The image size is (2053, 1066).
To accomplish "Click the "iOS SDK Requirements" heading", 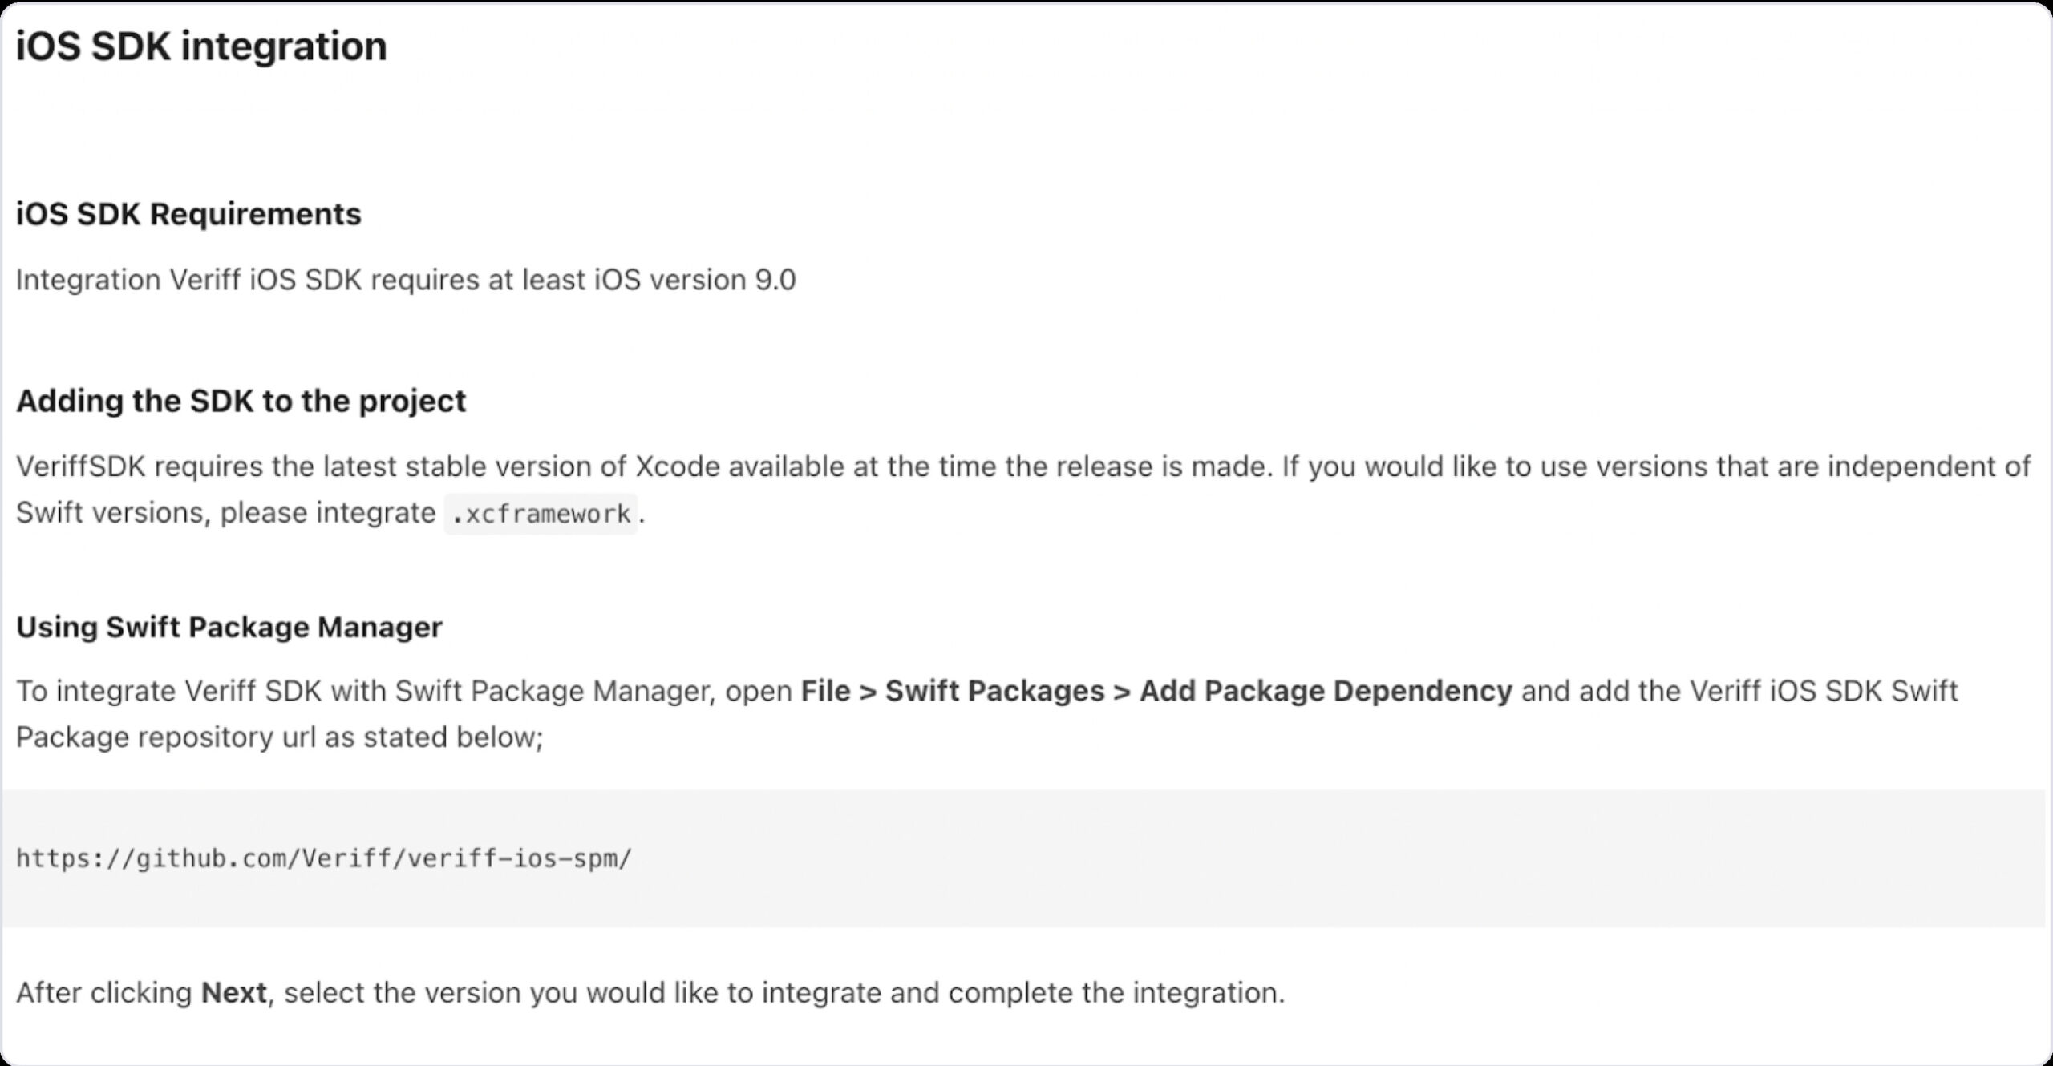I will tap(188, 214).
